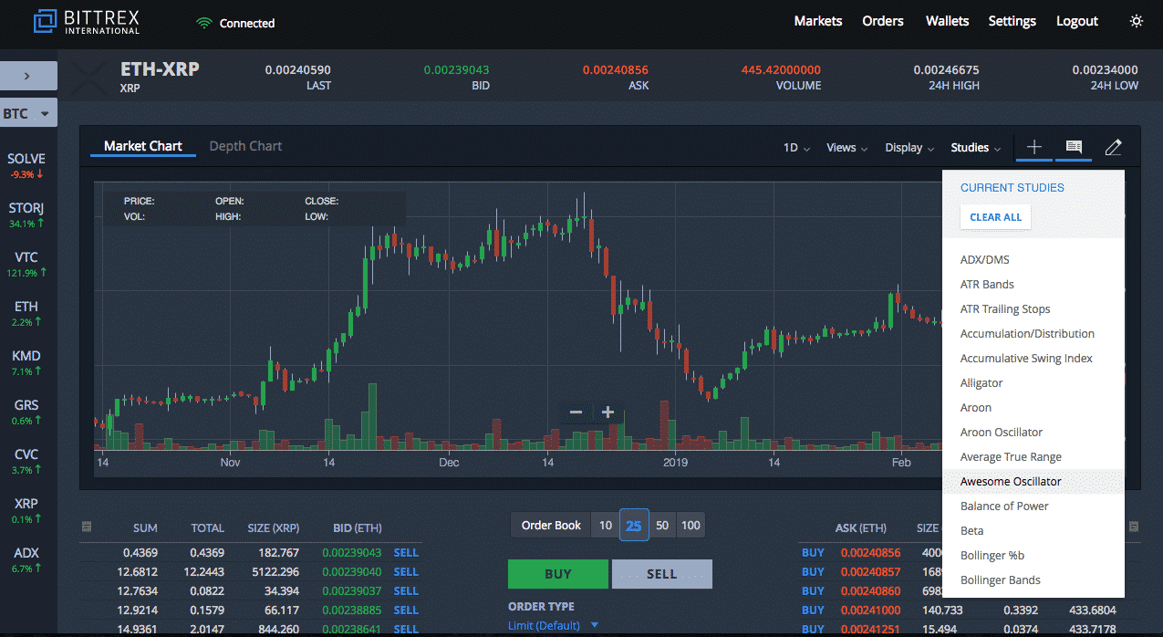Add the Alligator study

coord(1033,383)
